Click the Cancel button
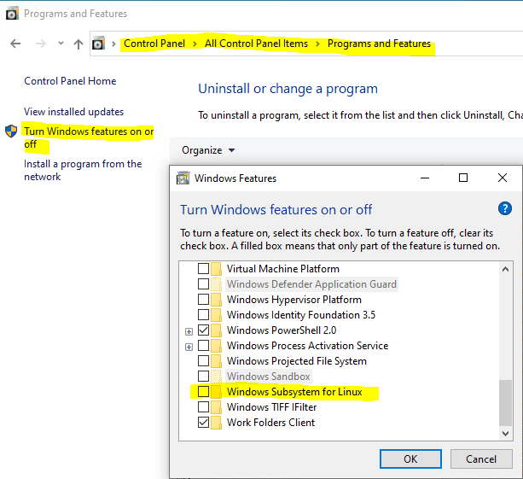Screen dimensions: 523x479 [481, 459]
